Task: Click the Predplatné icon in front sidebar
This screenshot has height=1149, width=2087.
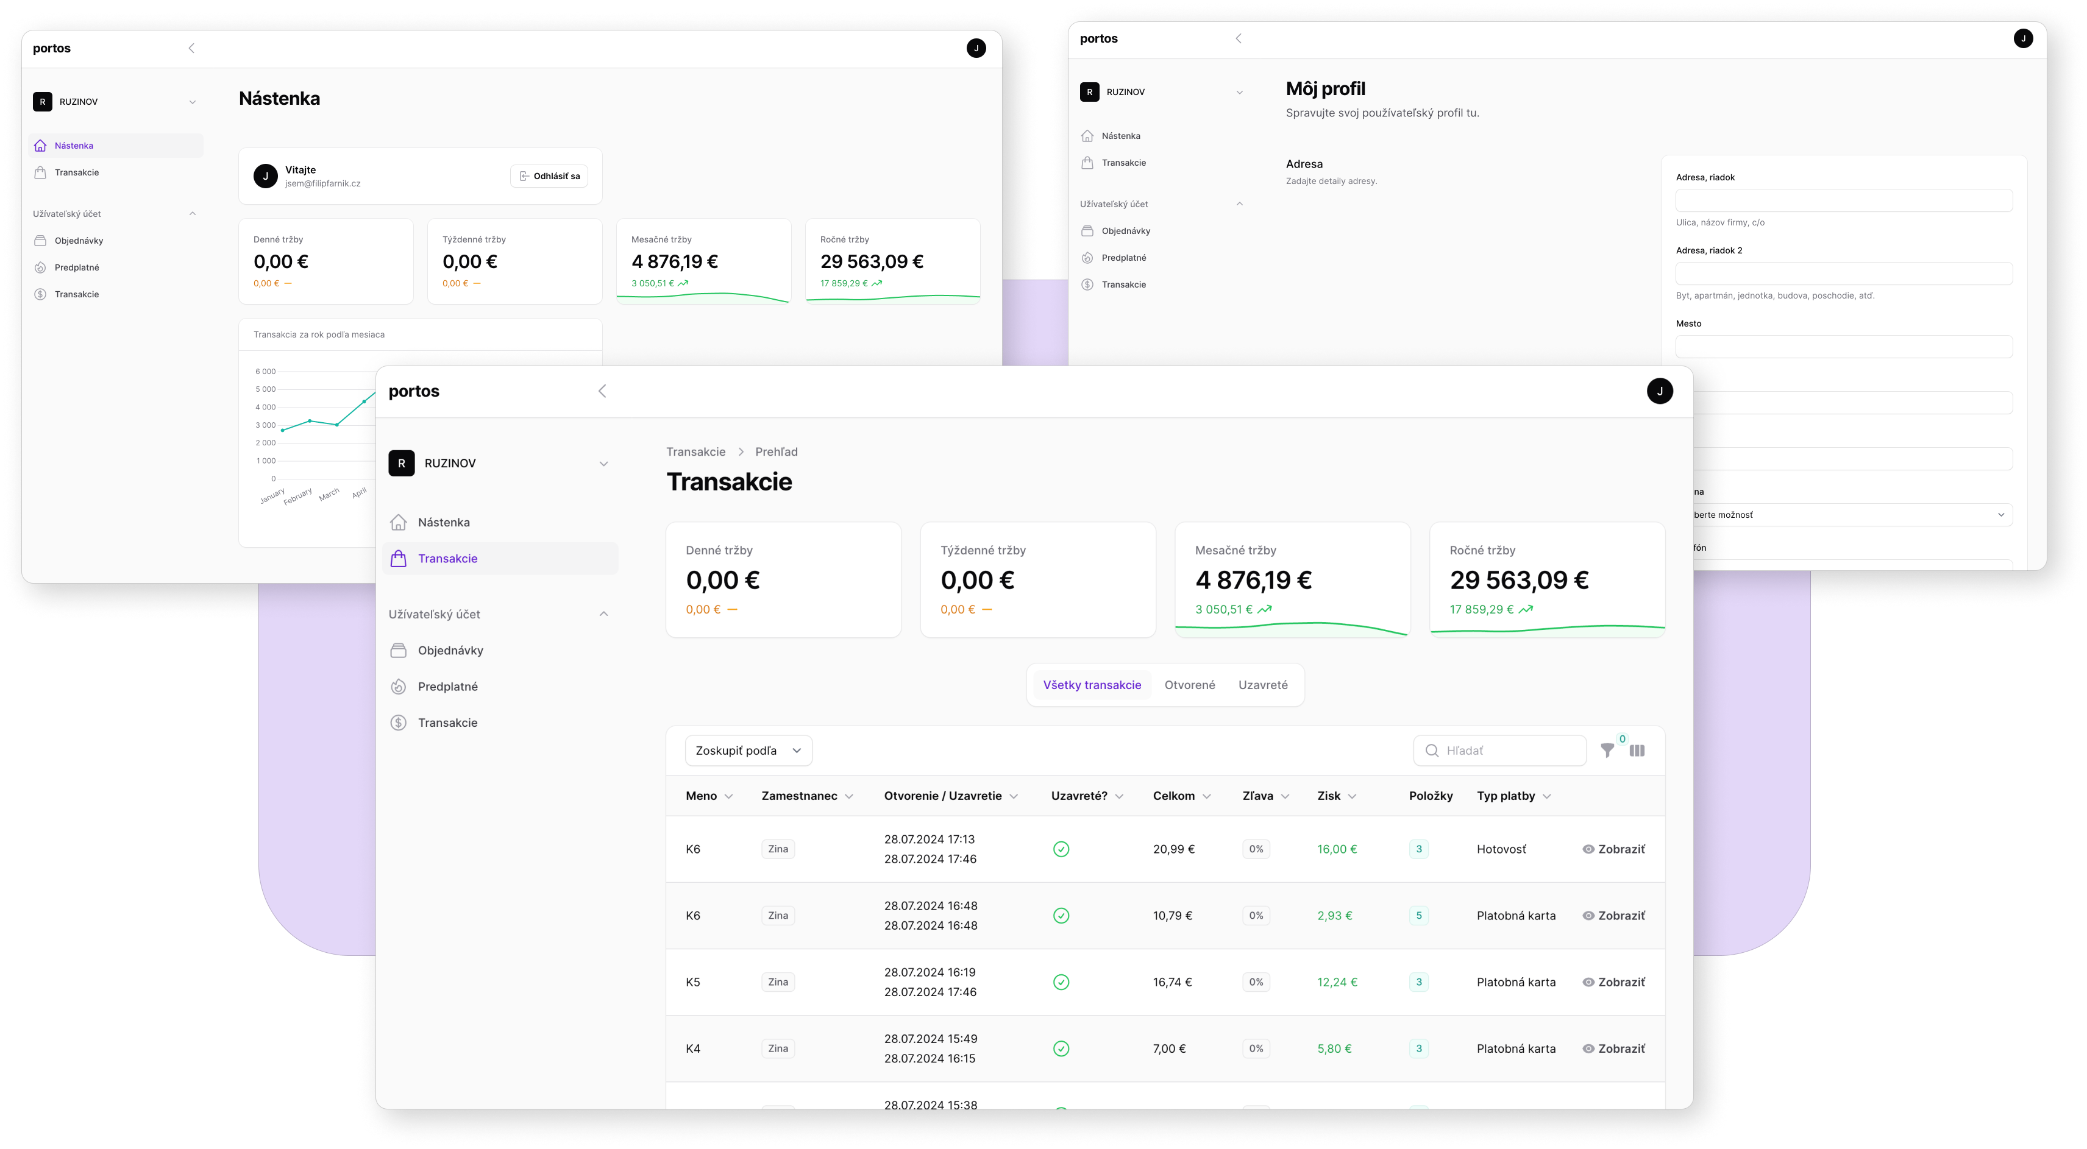Action: tap(399, 687)
